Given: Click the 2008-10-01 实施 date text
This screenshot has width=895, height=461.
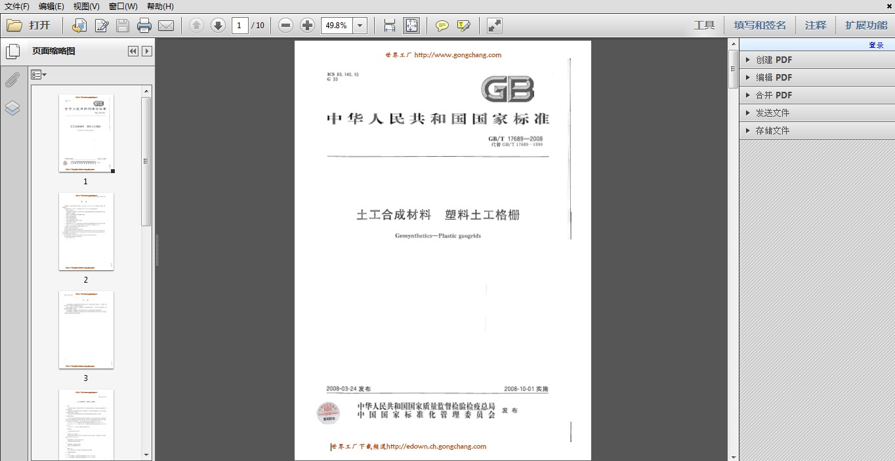Looking at the screenshot, I should (x=526, y=389).
